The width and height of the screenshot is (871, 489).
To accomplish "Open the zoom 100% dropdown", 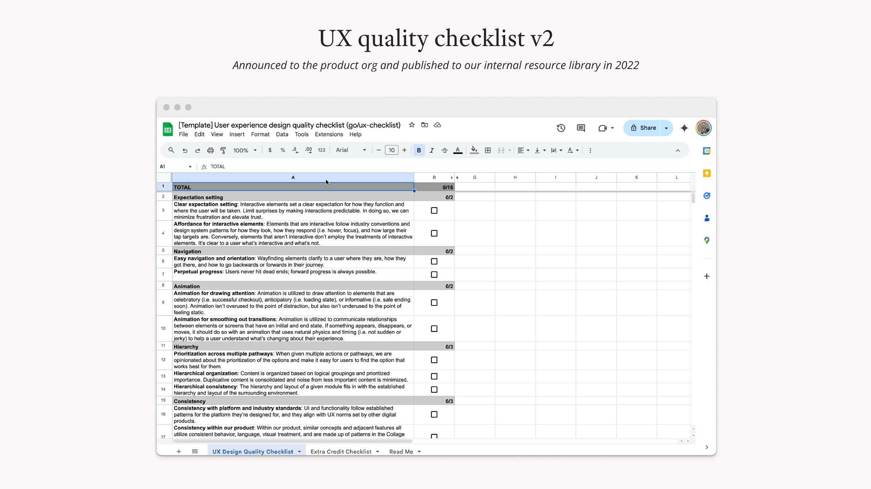I will point(245,150).
